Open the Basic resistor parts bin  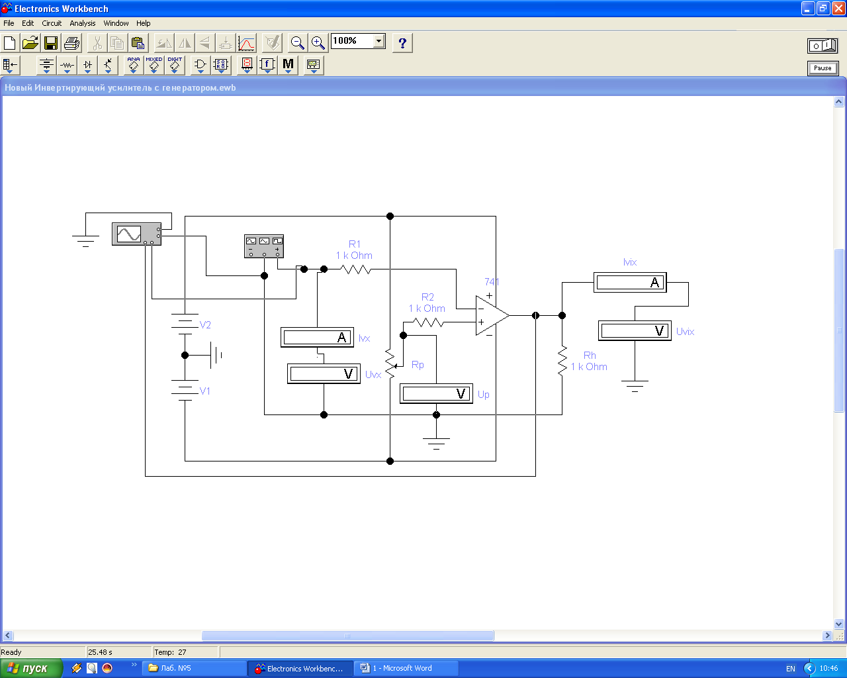(67, 65)
